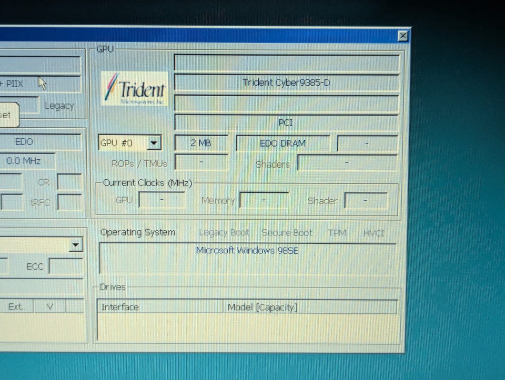Viewport: 505px width, 380px height.
Task: Click the PCI bus interface field
Action: tap(286, 122)
